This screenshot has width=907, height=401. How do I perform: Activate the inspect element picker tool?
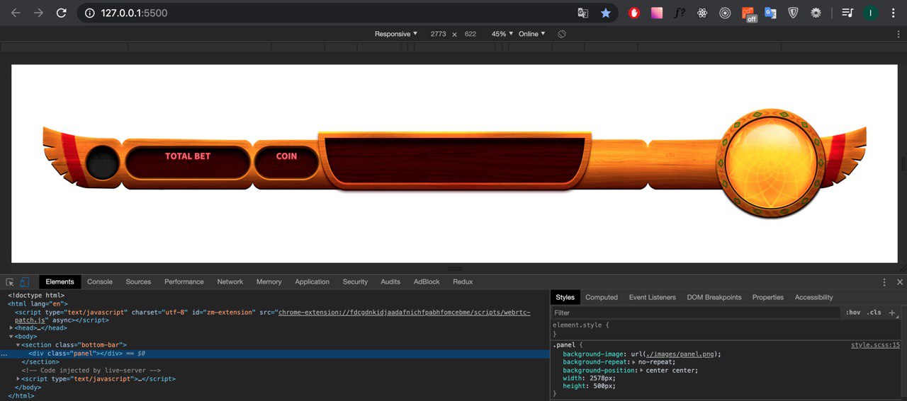(10, 281)
